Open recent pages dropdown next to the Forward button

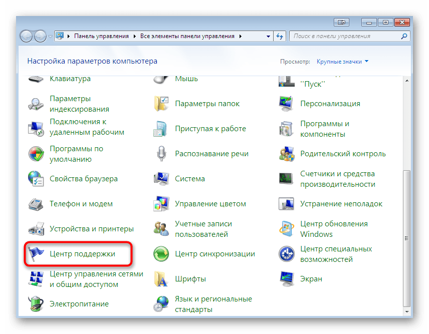click(x=50, y=37)
